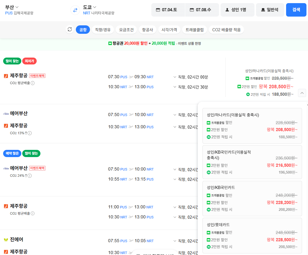Viewport: 308px width, 255px height.
Task: Click 제주항공 logo in first result
Action: pos(6,76)
